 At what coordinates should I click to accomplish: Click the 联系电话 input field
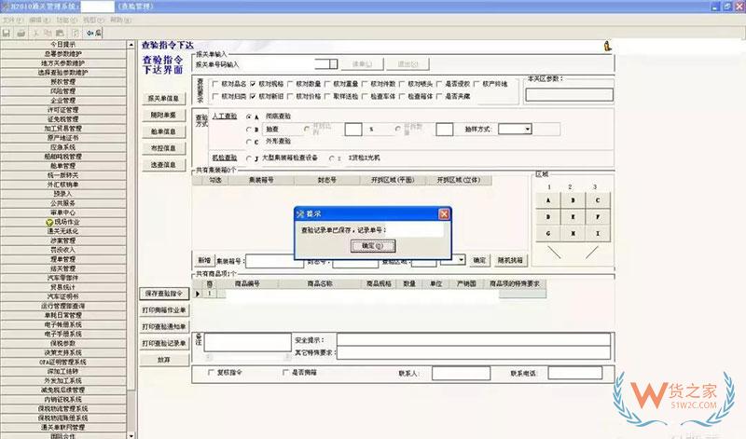(x=575, y=373)
